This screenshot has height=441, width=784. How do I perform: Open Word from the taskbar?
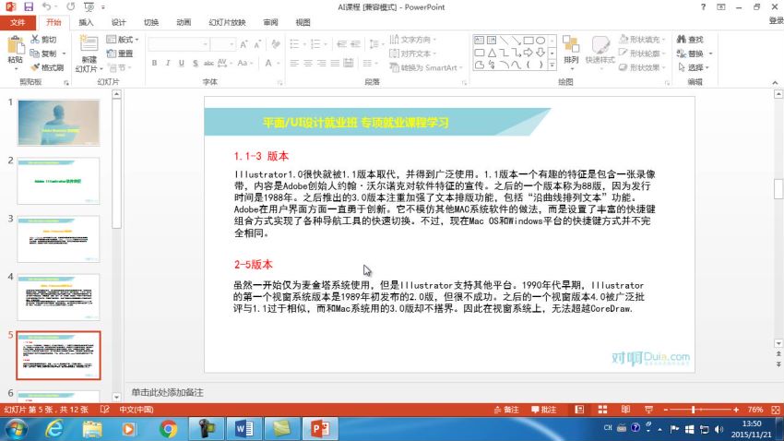[x=244, y=428]
